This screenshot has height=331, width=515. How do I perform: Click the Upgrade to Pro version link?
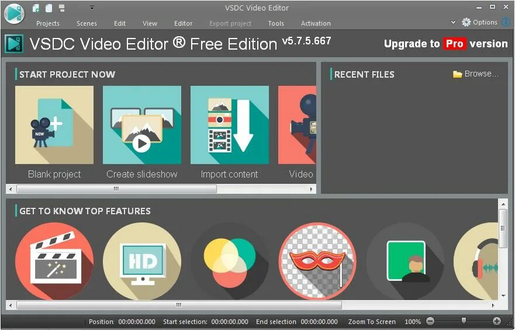click(445, 44)
